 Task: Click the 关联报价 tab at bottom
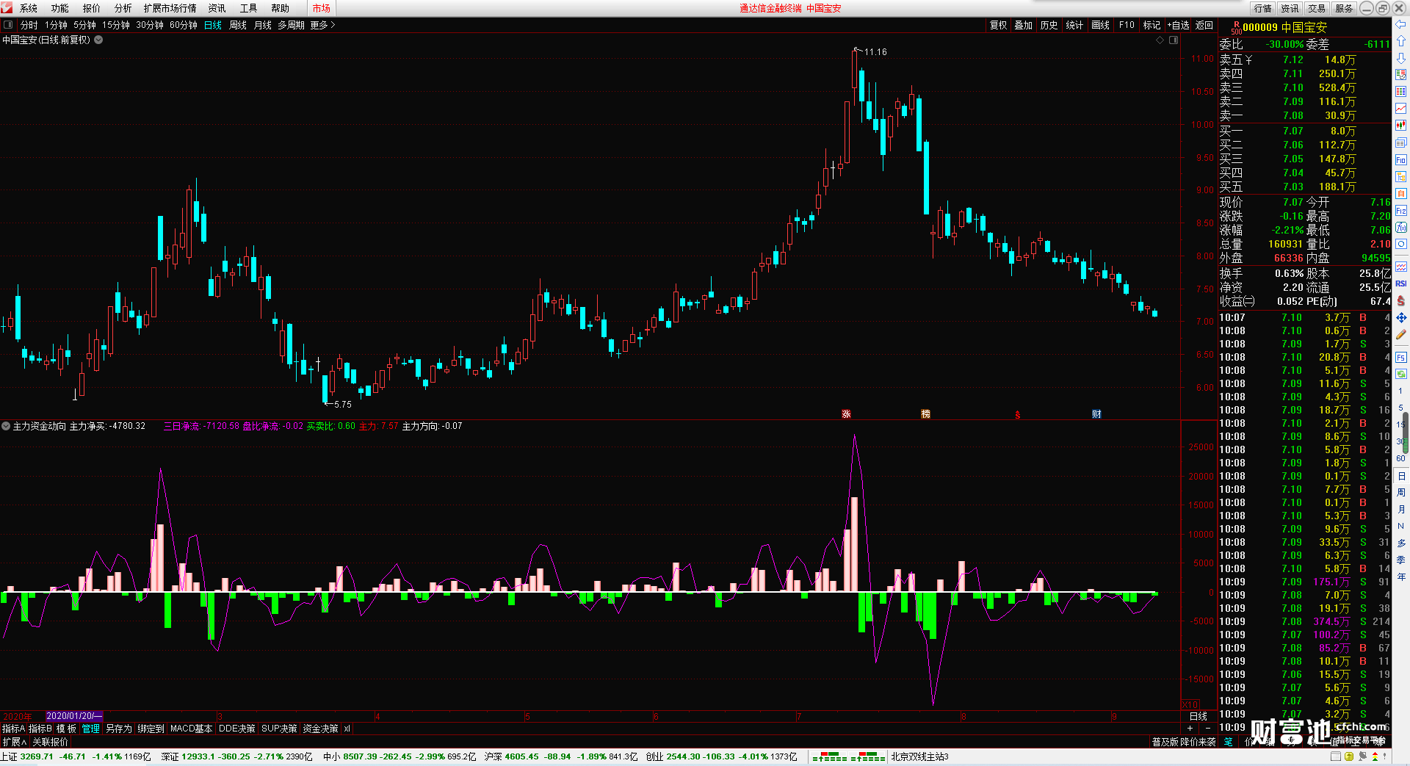click(x=50, y=742)
